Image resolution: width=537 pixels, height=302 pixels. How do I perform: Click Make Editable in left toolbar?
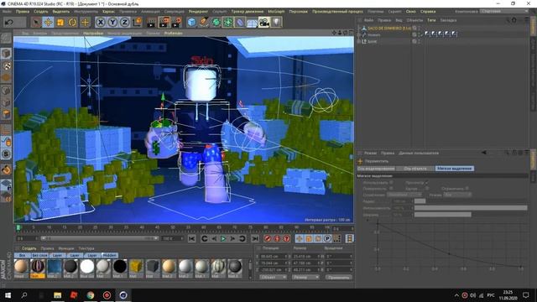pyautogui.click(x=6, y=38)
